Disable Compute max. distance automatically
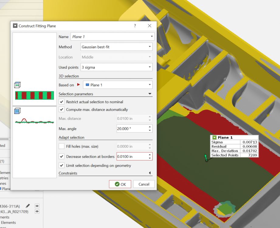Image resolution: width=280 pixels, height=228 pixels. [62, 109]
